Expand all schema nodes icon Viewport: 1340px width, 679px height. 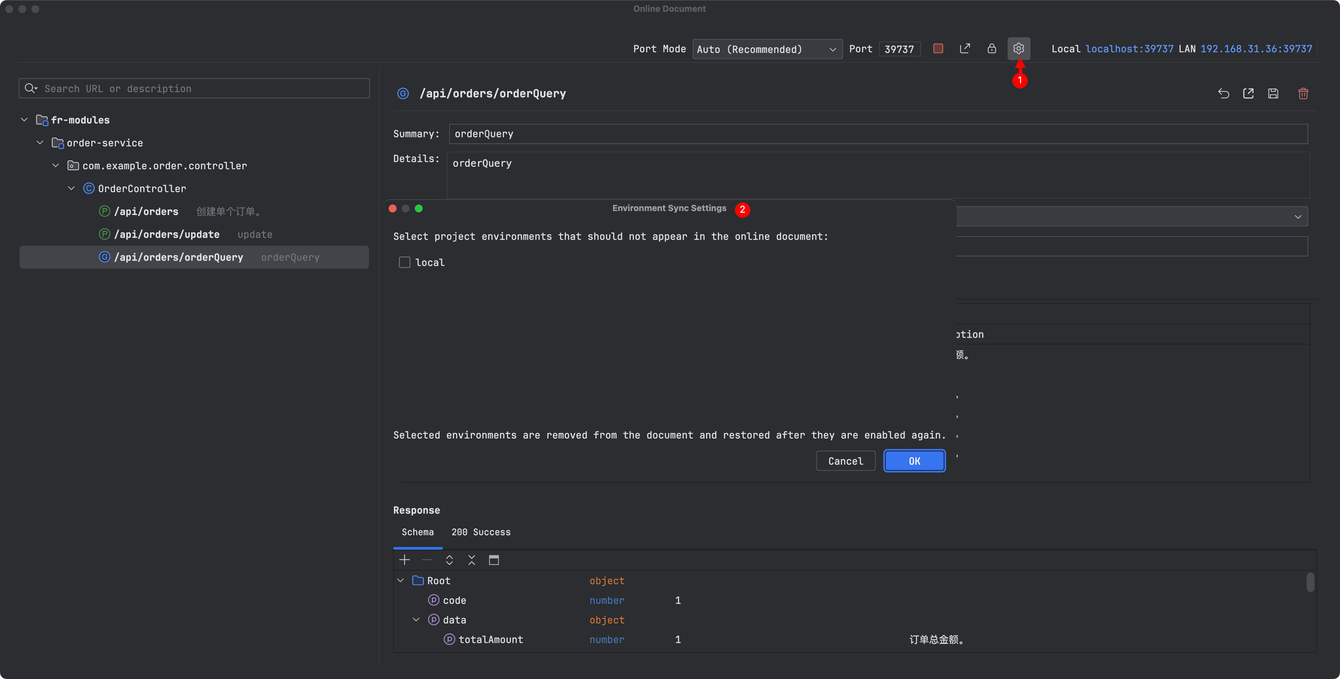click(x=450, y=559)
